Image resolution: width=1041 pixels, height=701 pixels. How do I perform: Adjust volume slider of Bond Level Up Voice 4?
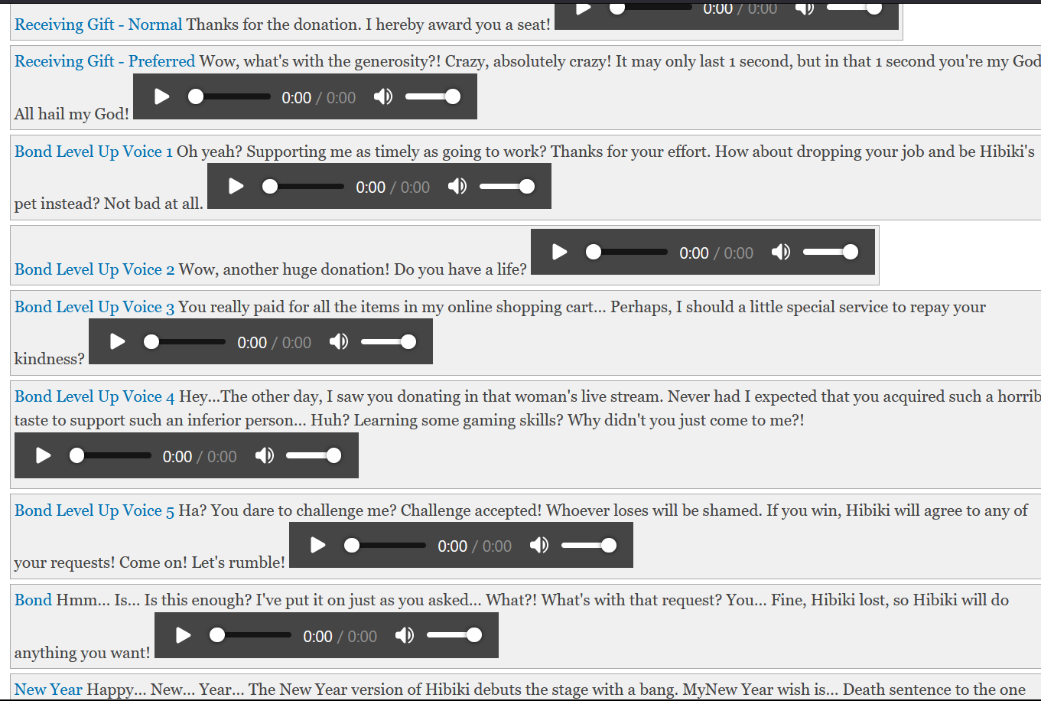coord(314,455)
